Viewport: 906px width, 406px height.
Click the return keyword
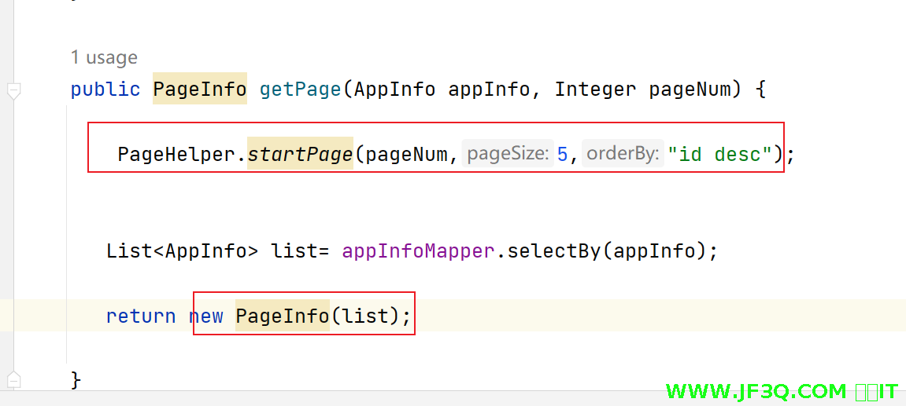[x=141, y=316]
